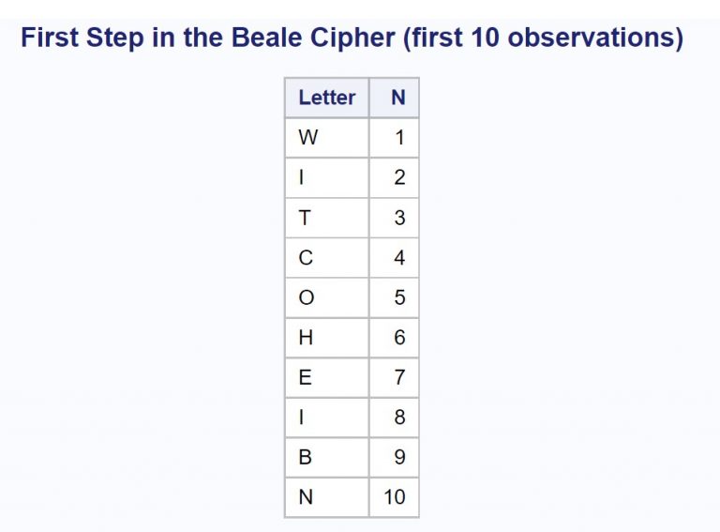Viewport: 720px width, 532px height.
Task: Select the "Letter" column header
Action: click(x=326, y=98)
